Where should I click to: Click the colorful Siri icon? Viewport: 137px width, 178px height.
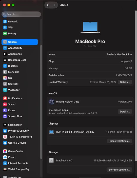pyautogui.click(x=5, y=78)
